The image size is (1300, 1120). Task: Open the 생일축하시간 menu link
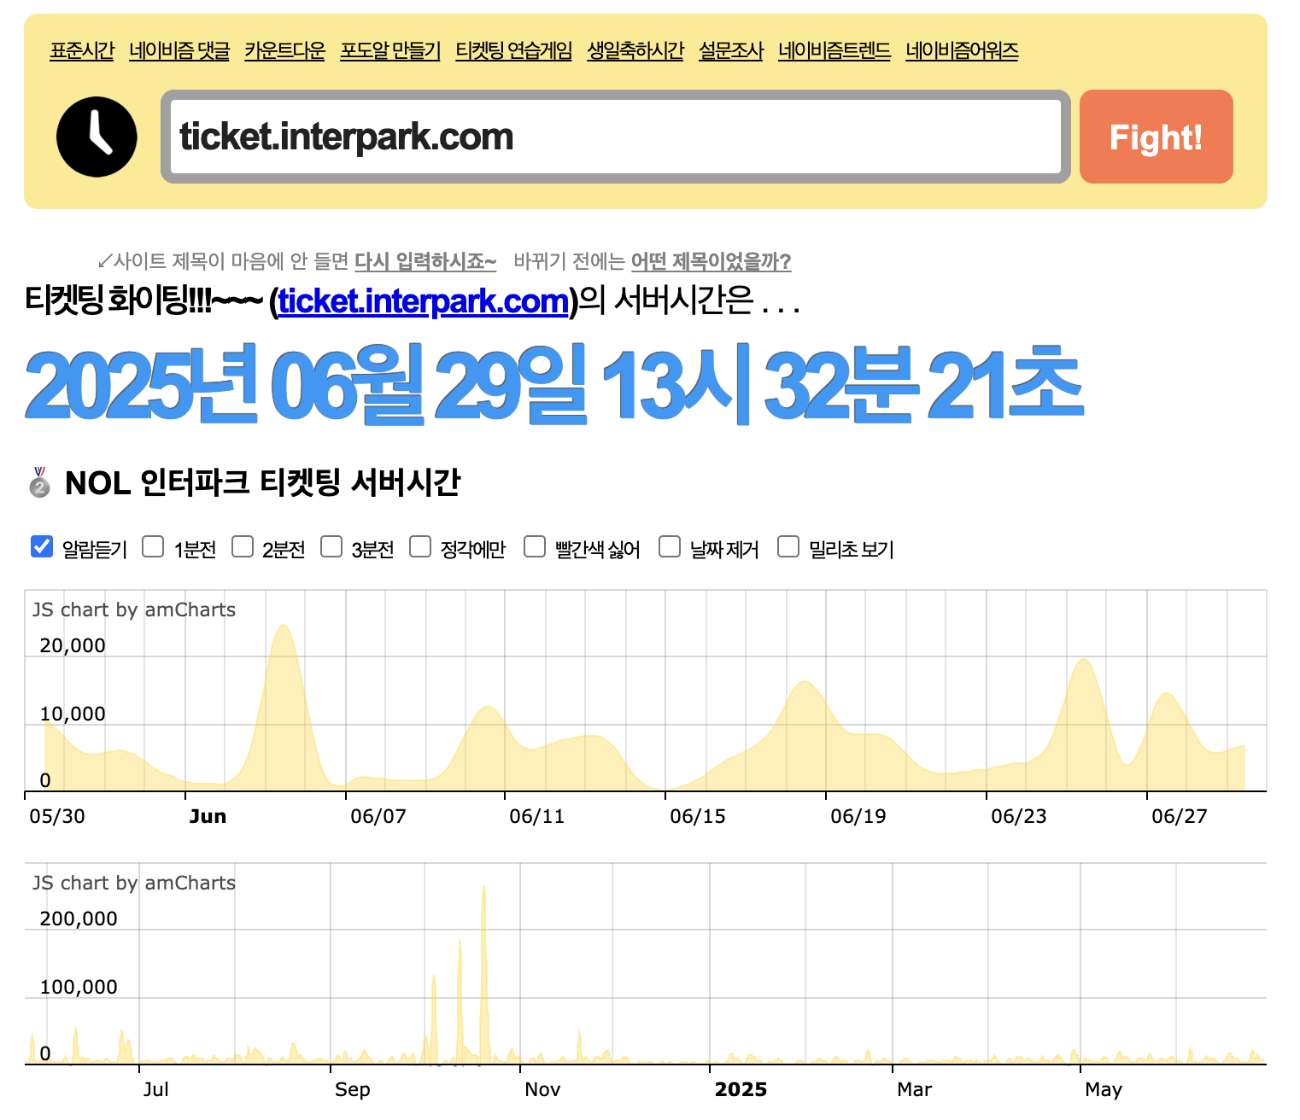coord(635,50)
